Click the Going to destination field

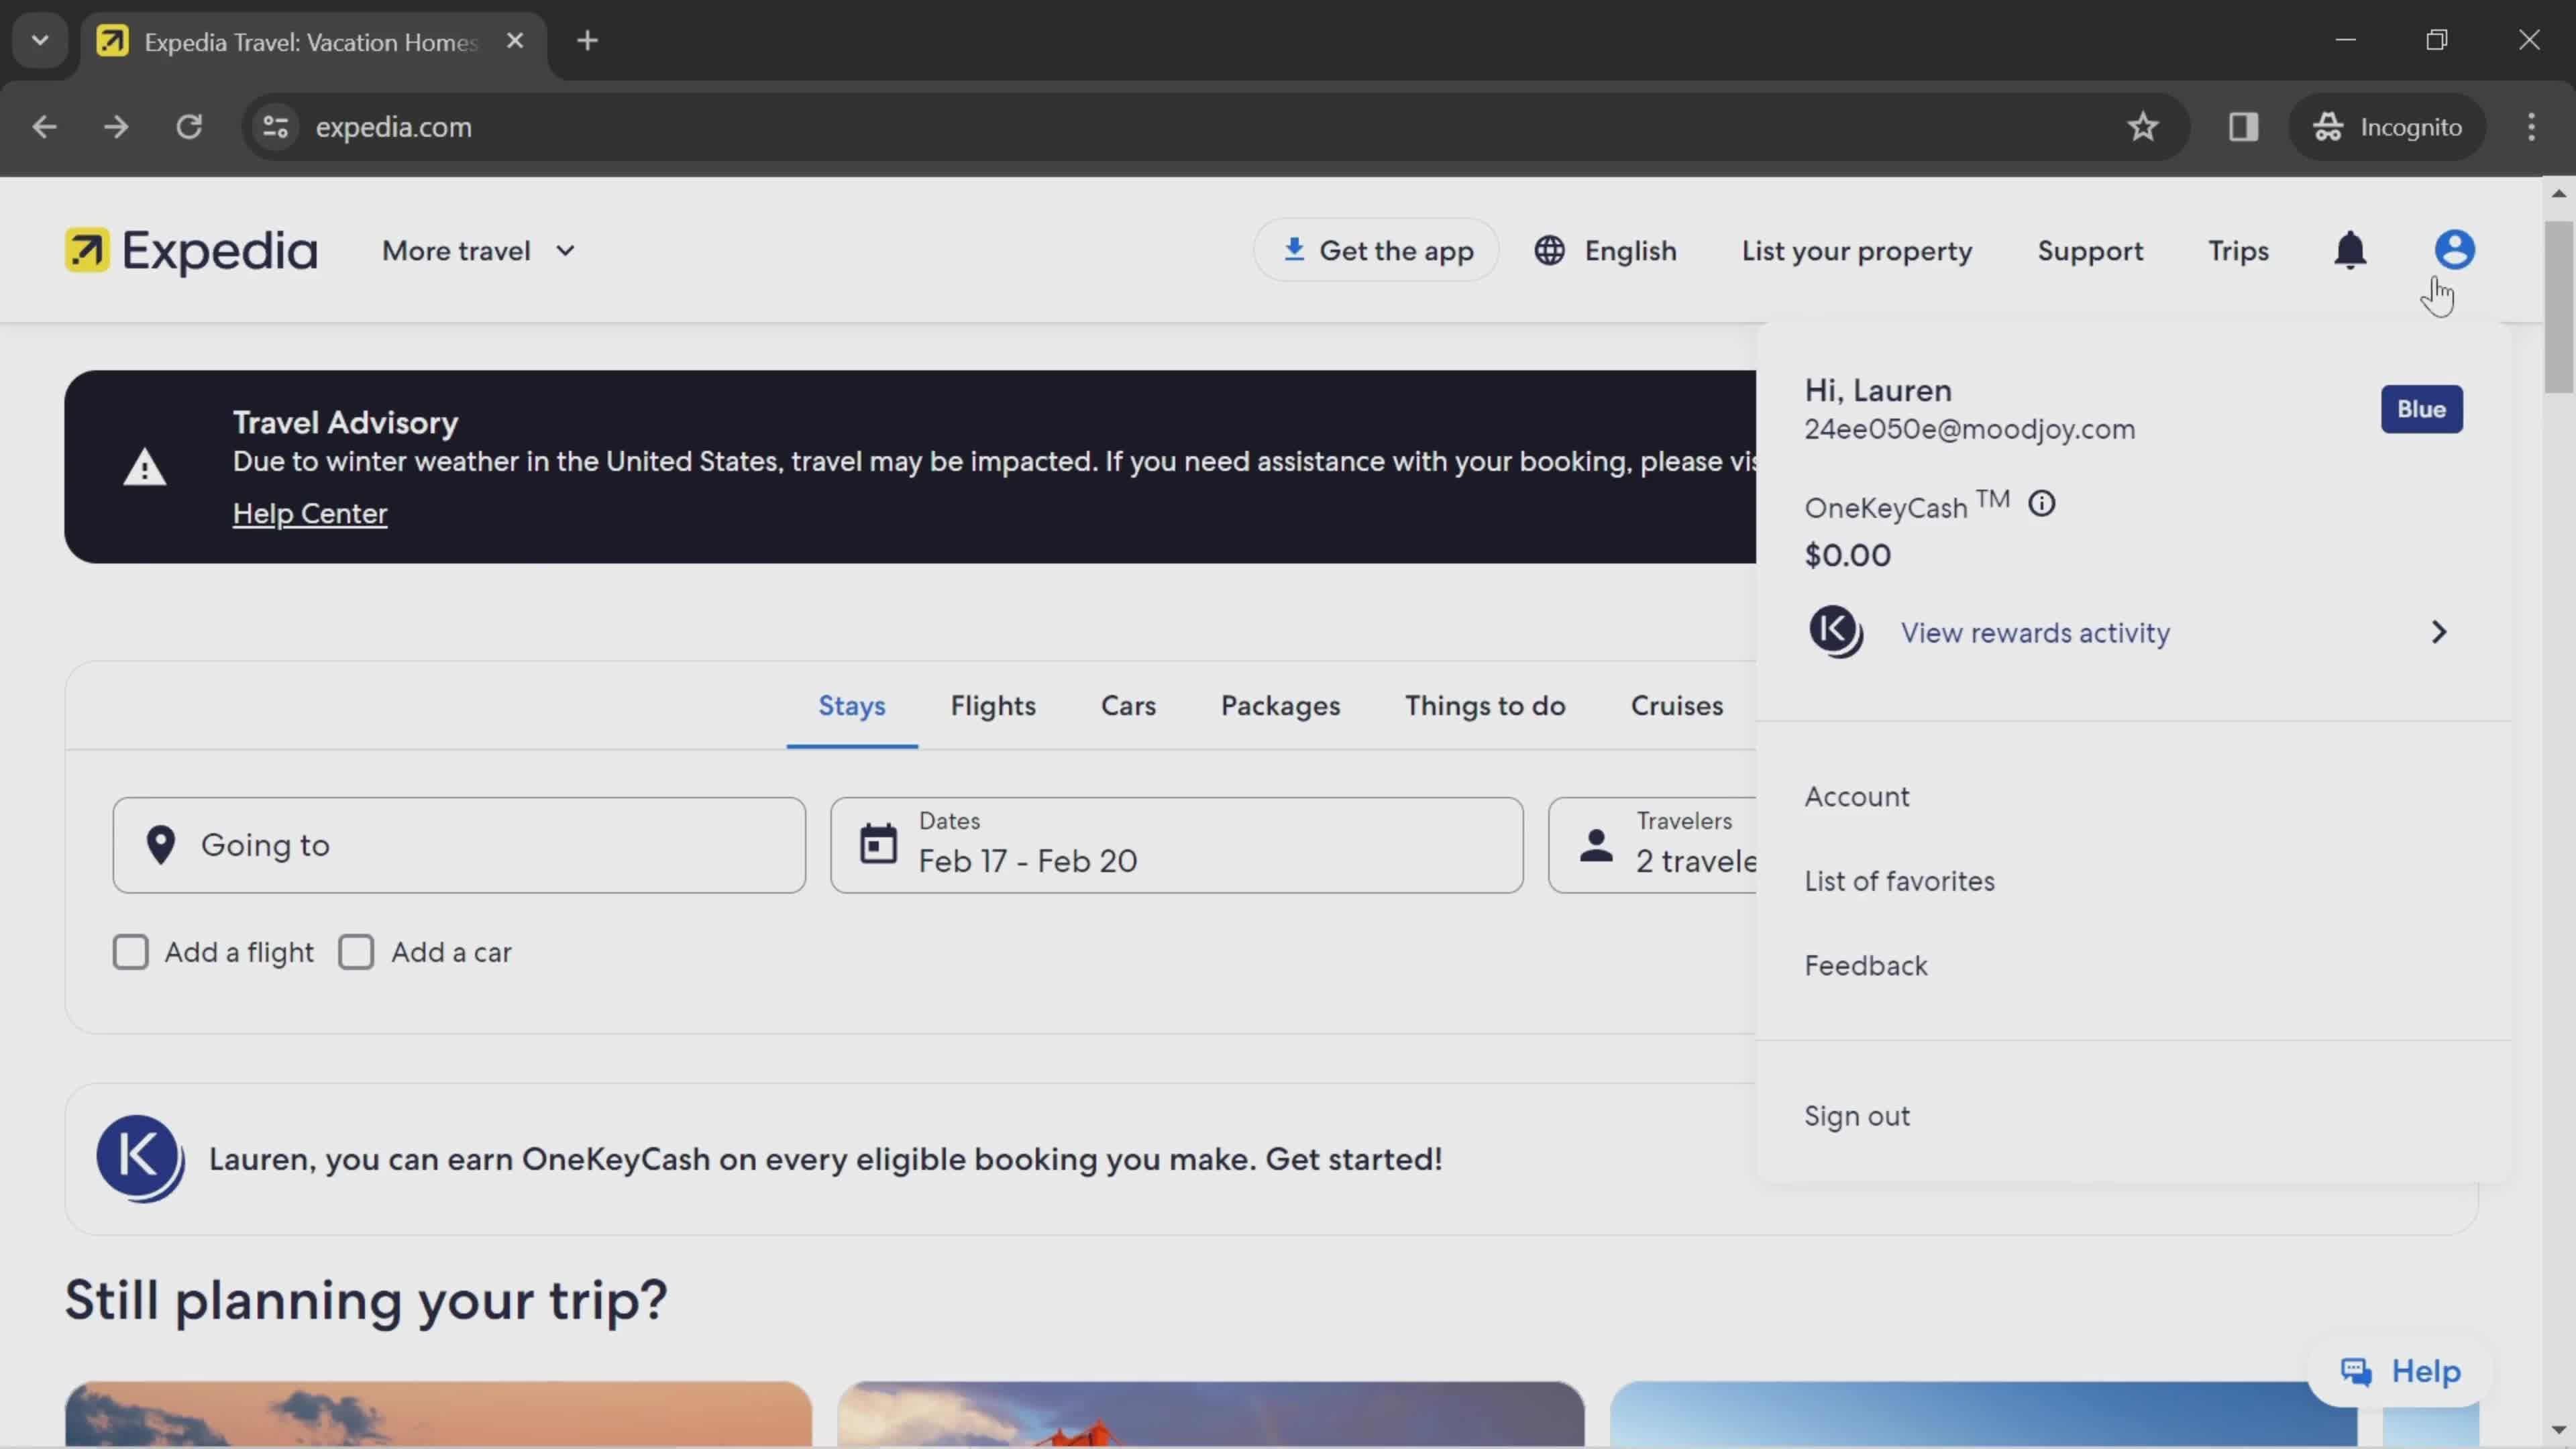click(459, 845)
